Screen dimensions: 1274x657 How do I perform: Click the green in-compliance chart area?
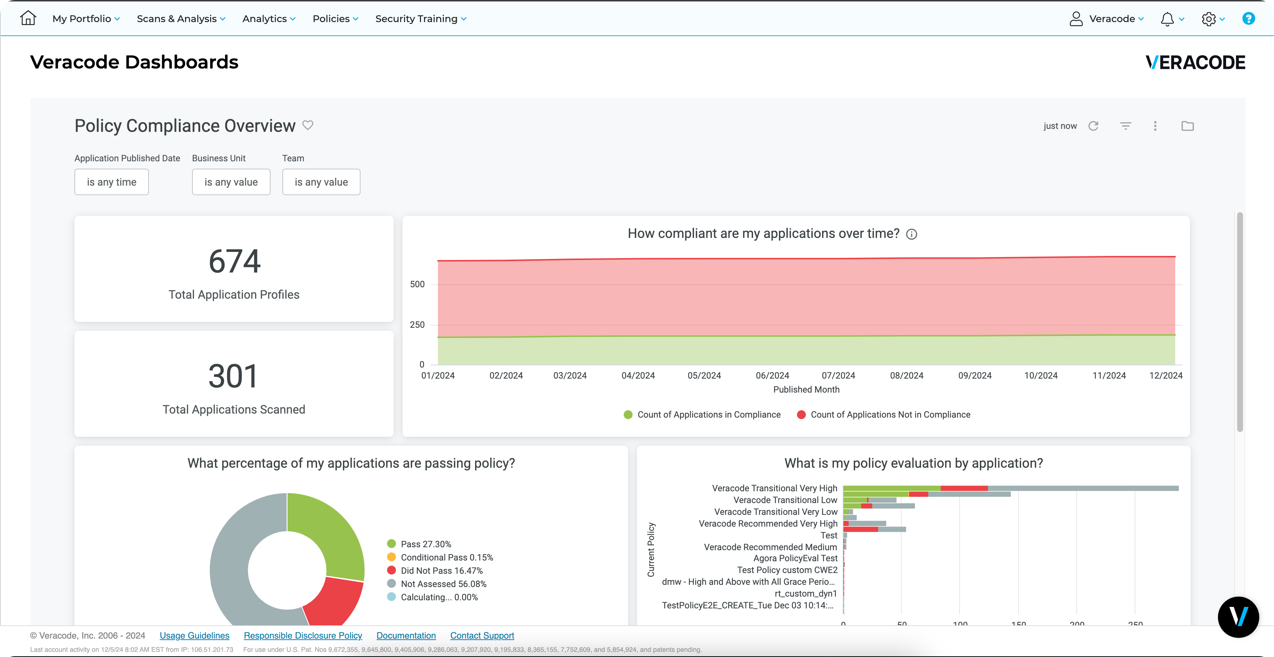pos(806,351)
